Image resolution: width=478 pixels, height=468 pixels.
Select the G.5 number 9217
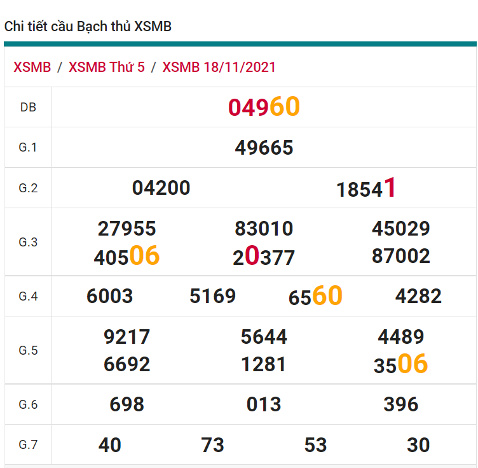click(126, 337)
